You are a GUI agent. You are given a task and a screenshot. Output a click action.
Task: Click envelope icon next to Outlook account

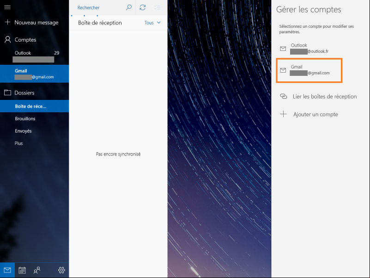[283, 49]
